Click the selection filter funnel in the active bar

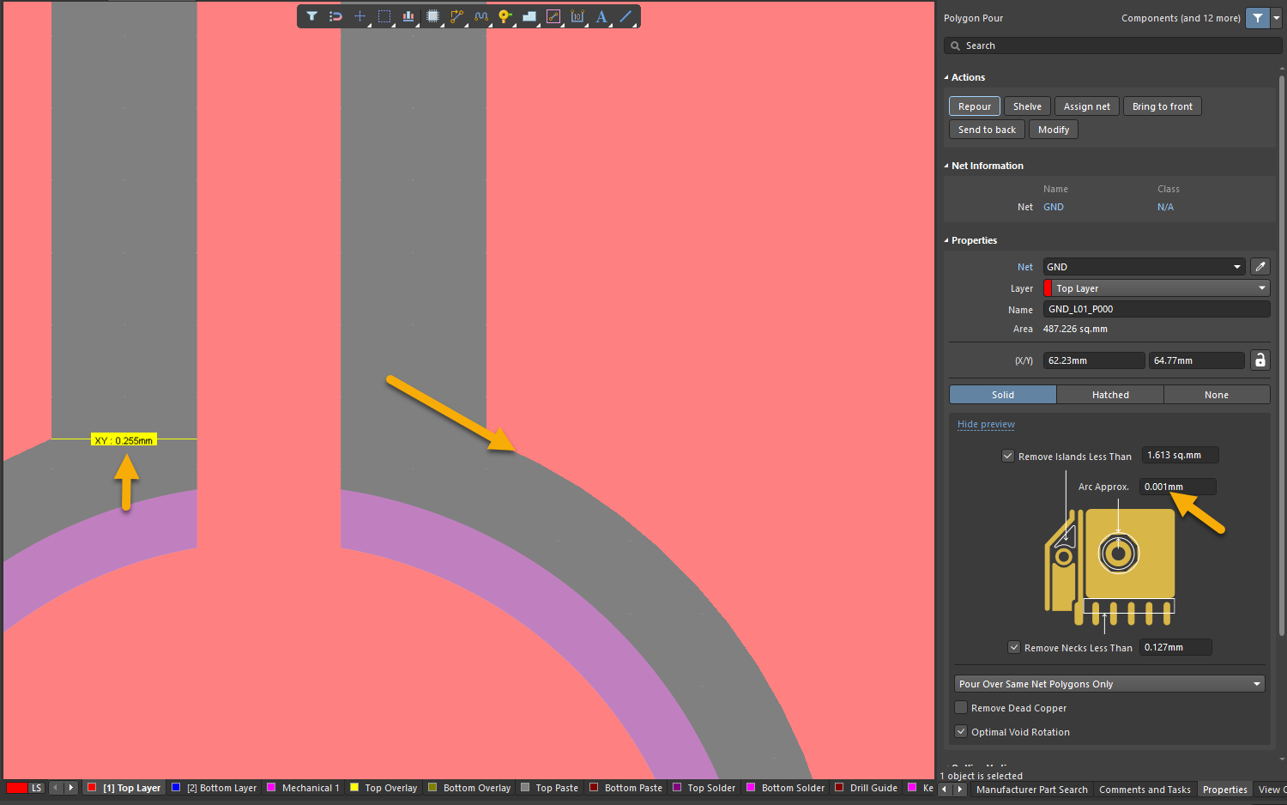311,16
